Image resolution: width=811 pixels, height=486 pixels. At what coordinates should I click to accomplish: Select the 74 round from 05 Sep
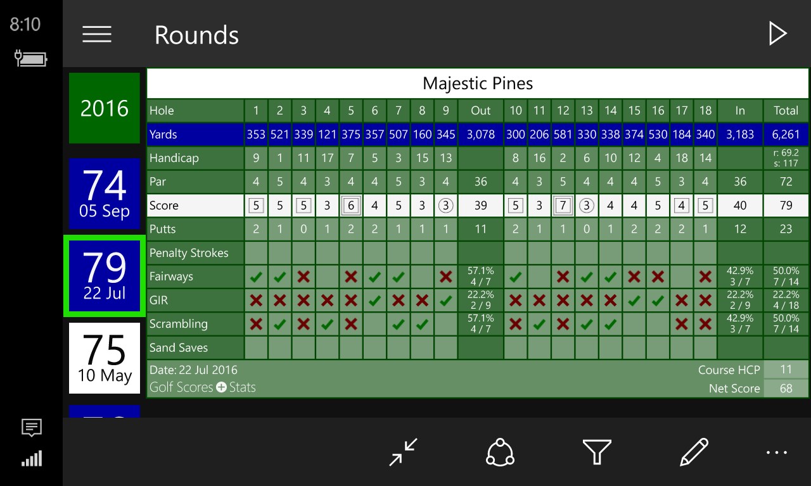[x=105, y=193]
